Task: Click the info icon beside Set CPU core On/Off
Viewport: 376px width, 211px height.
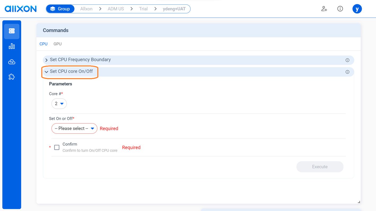Action: 347,72
